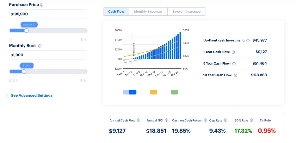Click the Purchase Price slider handle
Screen dimensions: 296x143
(x=27, y=31)
